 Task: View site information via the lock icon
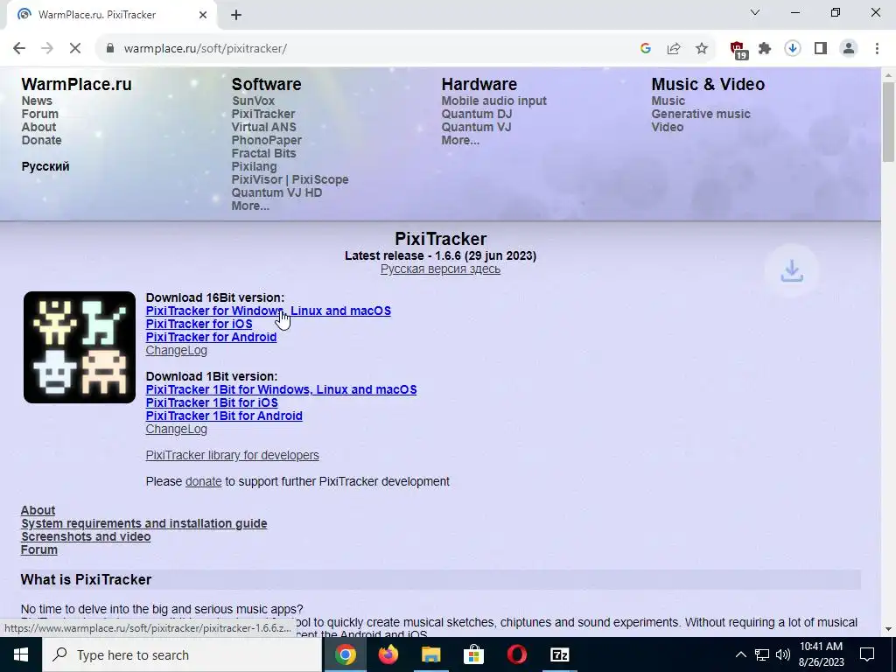[110, 49]
